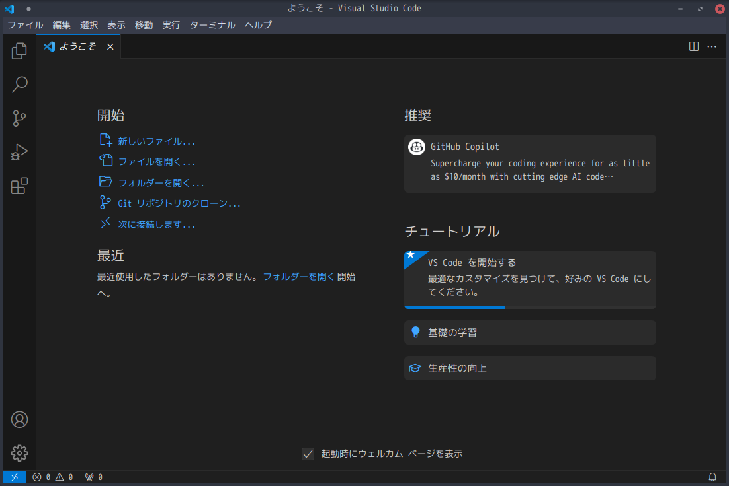Click the branch icon beside Git リポジトリのクローン

(x=106, y=202)
